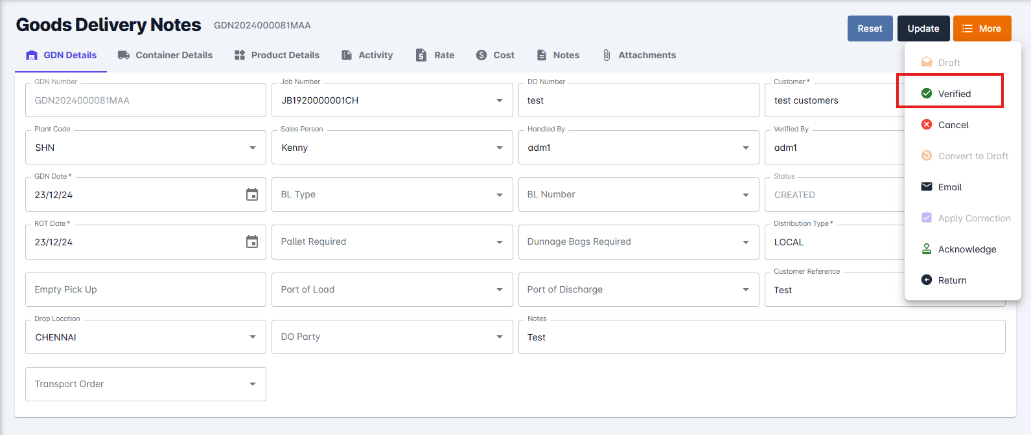Expand the Handled By dropdown arrow
This screenshot has width=1031, height=435.
click(x=746, y=148)
